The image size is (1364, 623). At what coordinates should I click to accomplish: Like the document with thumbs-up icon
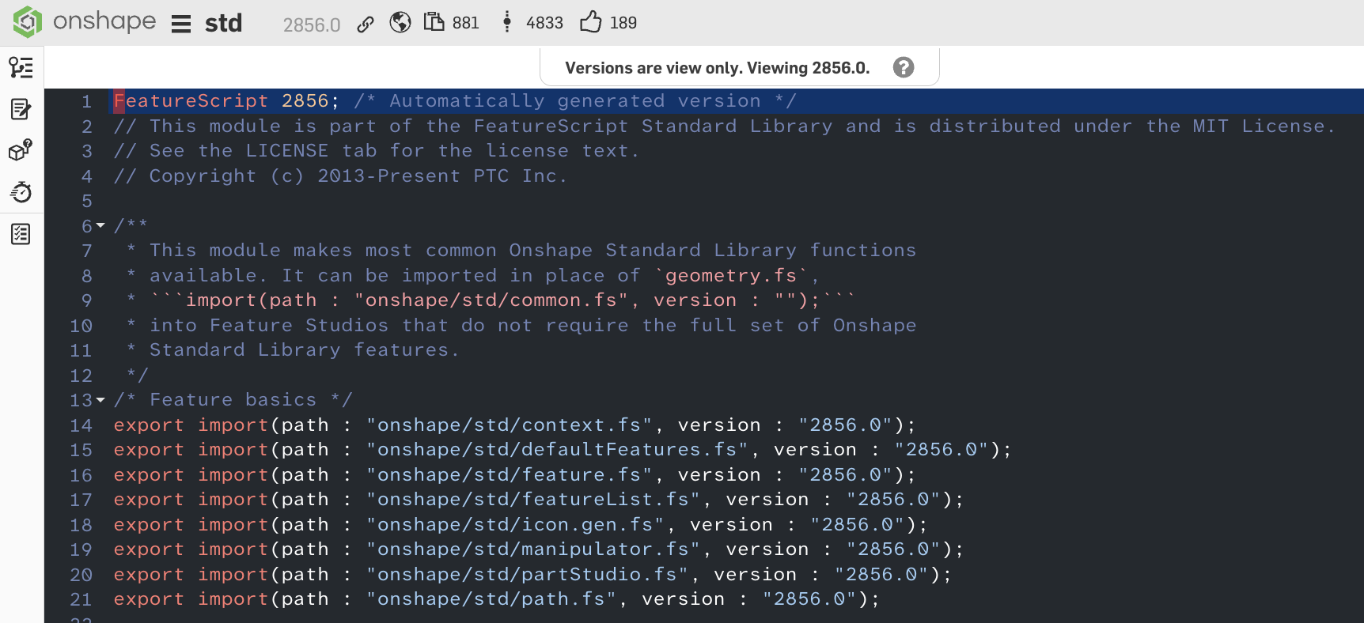[x=591, y=21]
